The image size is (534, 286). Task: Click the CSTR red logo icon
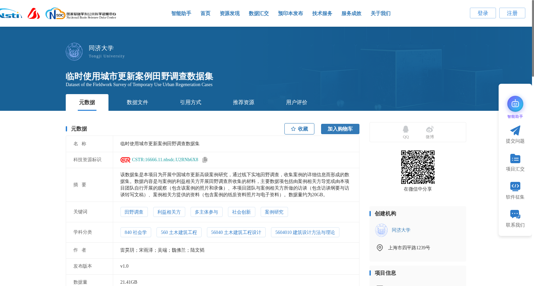(x=125, y=160)
